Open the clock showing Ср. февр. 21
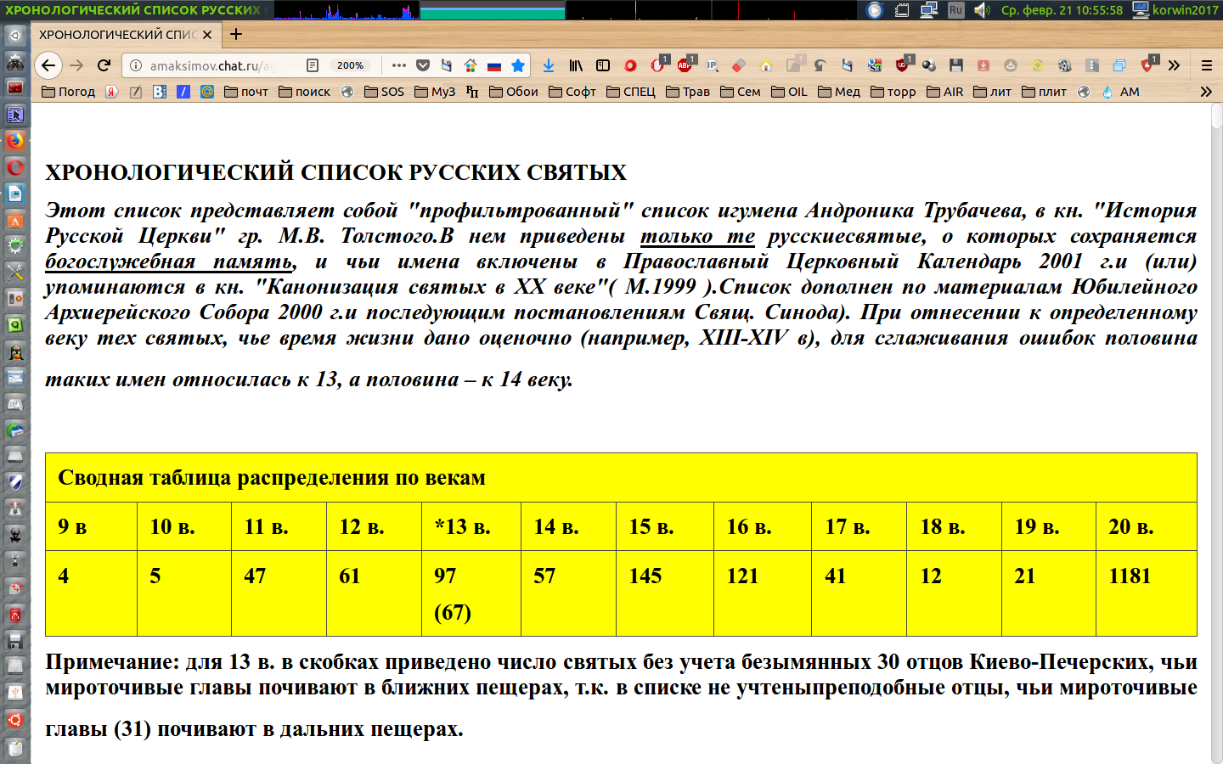 pos(1062,9)
